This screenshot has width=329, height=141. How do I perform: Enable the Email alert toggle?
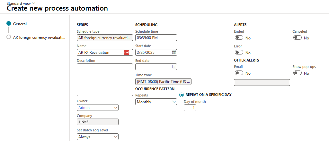pyautogui.click(x=239, y=73)
